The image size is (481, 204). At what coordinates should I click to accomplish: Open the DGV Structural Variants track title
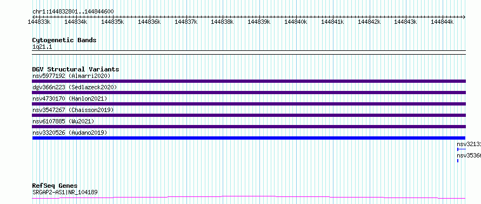(x=76, y=69)
